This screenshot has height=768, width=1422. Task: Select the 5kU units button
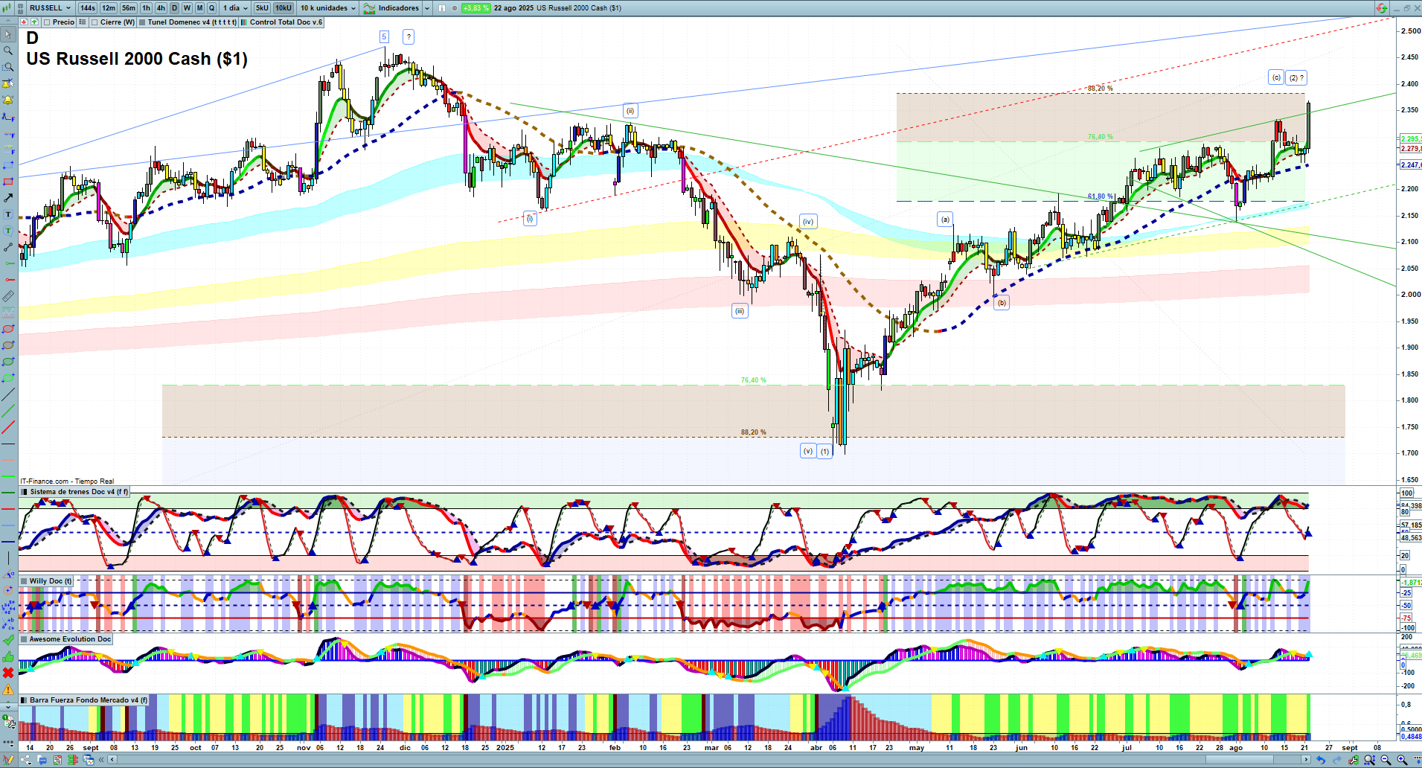(x=262, y=8)
